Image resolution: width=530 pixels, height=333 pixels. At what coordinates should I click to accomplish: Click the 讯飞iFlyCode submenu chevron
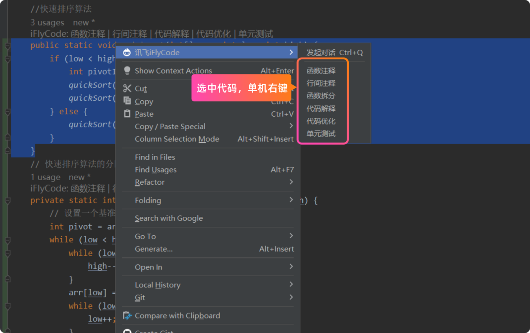(291, 52)
